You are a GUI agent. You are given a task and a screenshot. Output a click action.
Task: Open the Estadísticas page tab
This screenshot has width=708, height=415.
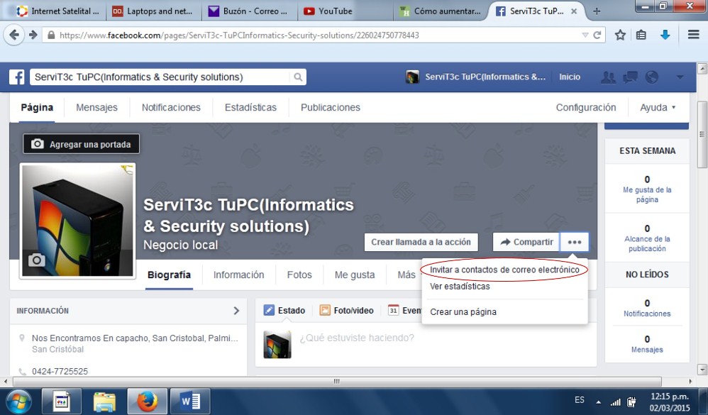point(250,108)
